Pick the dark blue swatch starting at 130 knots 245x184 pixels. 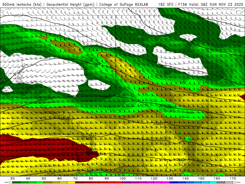(174, 182)
